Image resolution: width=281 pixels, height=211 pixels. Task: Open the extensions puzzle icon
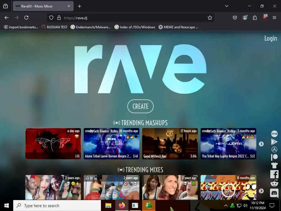coord(255,18)
